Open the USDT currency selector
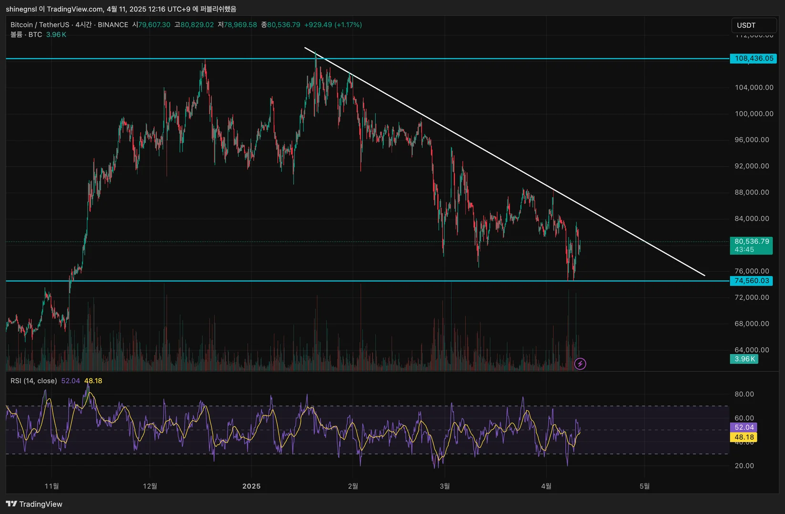Viewport: 785px width, 514px height. pos(754,25)
